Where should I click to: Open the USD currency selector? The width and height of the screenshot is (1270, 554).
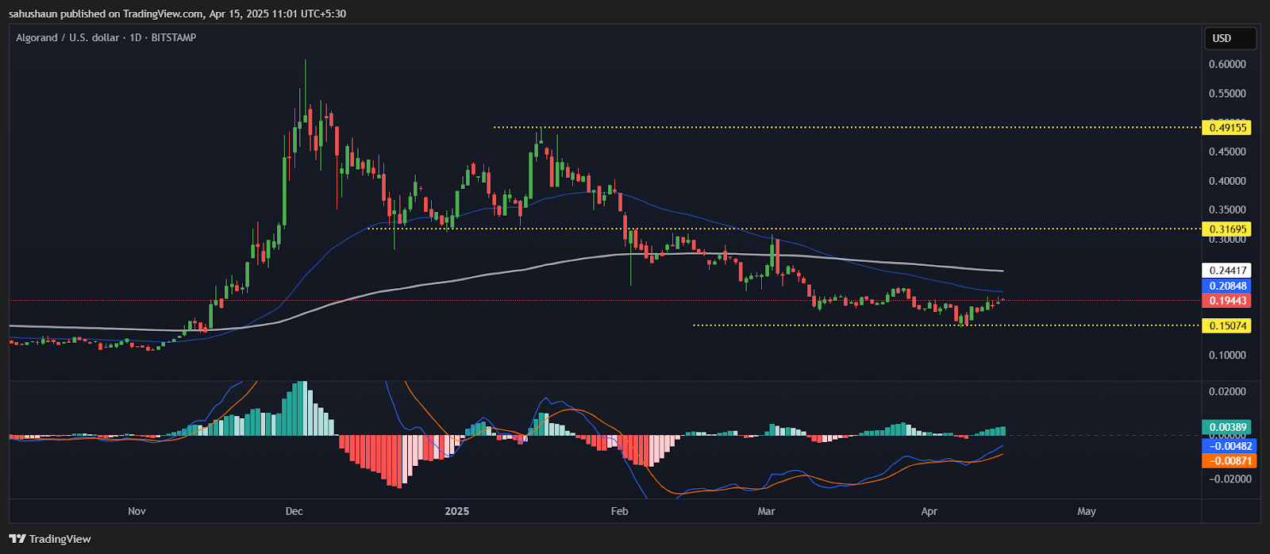point(1230,38)
